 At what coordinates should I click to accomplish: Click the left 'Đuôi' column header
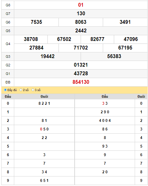44,96
